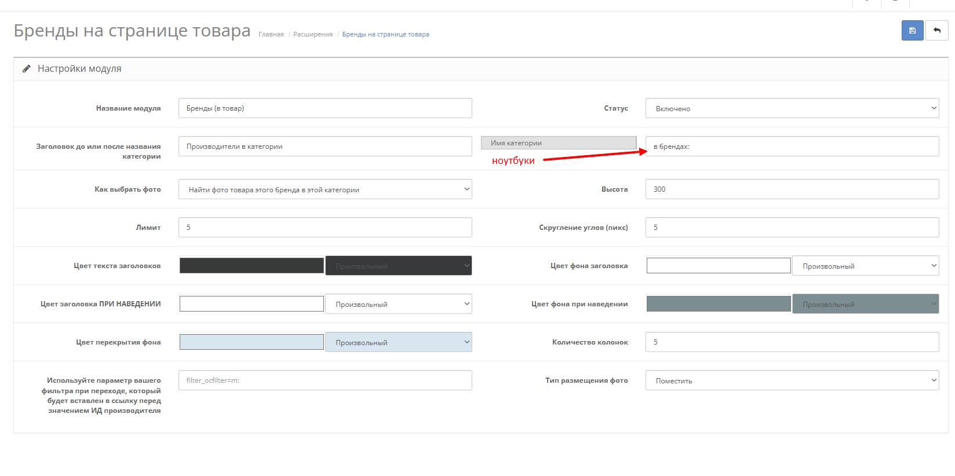Click the light blue Цвет перекрытия фона swatch
The width and height of the screenshot is (955, 476).
click(251, 342)
